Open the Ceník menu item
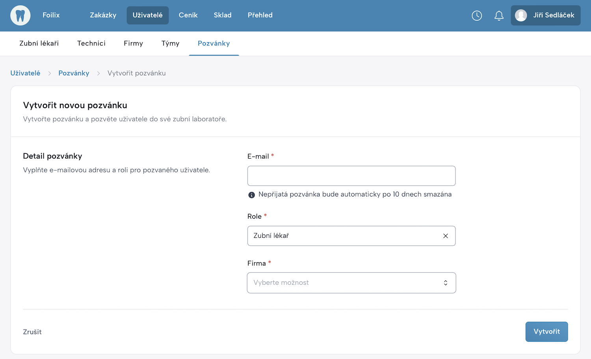The width and height of the screenshot is (591, 359). [x=188, y=15]
